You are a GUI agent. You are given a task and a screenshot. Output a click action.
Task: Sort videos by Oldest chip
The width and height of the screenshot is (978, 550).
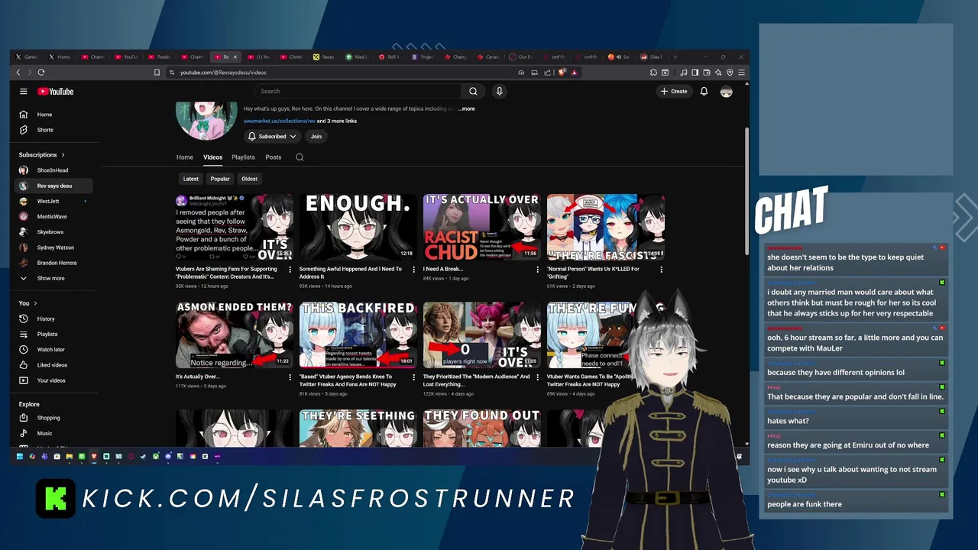point(250,179)
